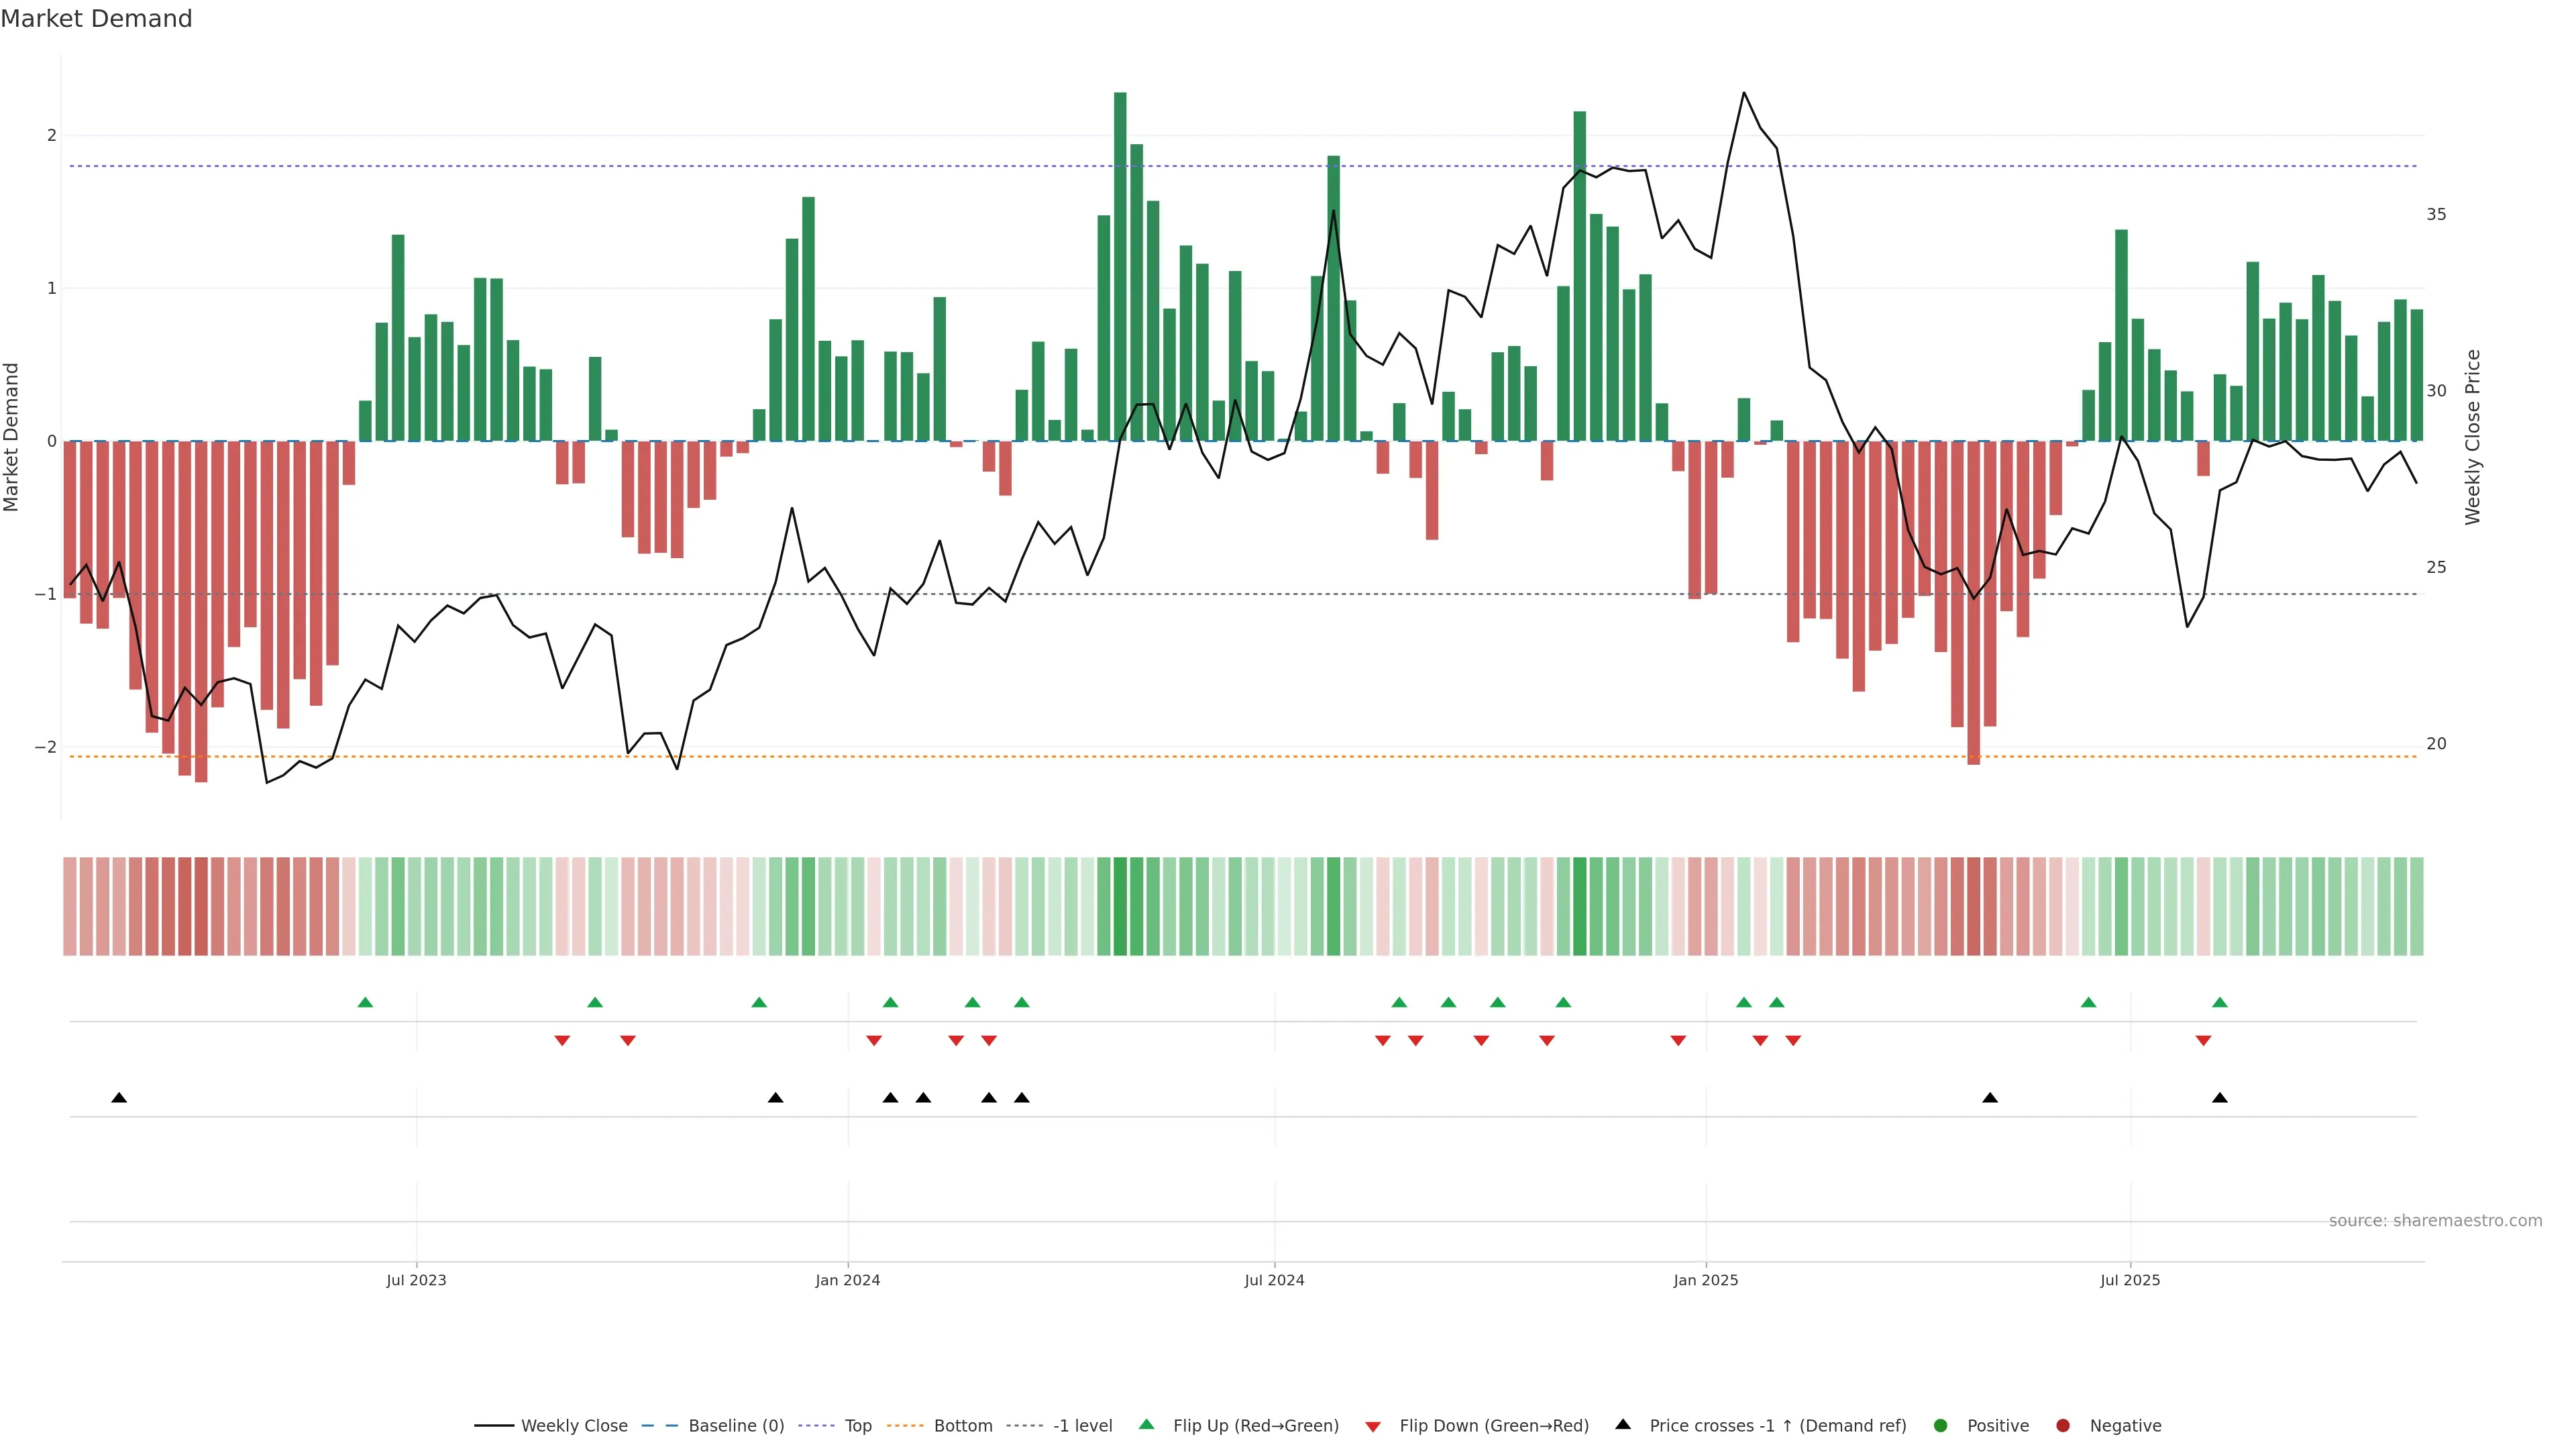
Task: Click the black Price crosses -1 legend triangle
Action: click(1622, 1424)
